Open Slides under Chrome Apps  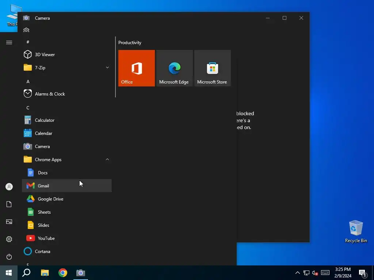click(67, 225)
